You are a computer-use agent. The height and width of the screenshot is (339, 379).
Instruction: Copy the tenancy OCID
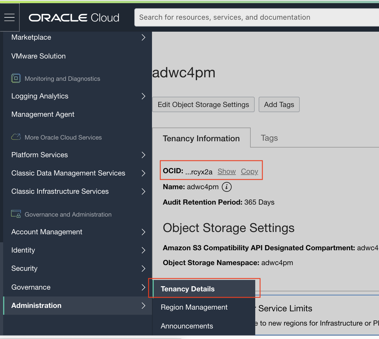pyautogui.click(x=250, y=171)
